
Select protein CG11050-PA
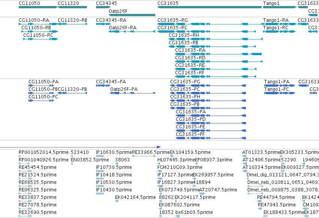tap(41, 86)
